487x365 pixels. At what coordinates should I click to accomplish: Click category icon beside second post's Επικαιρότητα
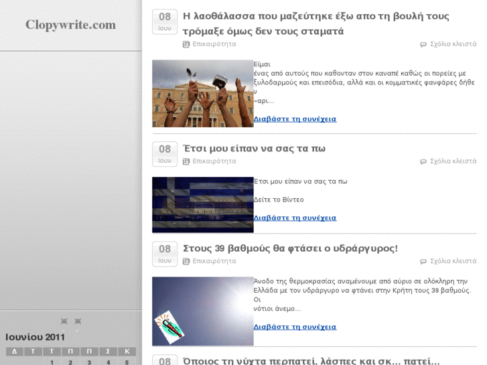coord(186,161)
